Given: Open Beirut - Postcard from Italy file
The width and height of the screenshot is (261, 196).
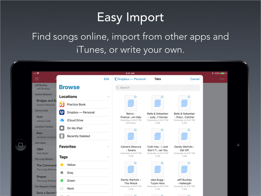Looking at the screenshot, I should tap(131, 109).
